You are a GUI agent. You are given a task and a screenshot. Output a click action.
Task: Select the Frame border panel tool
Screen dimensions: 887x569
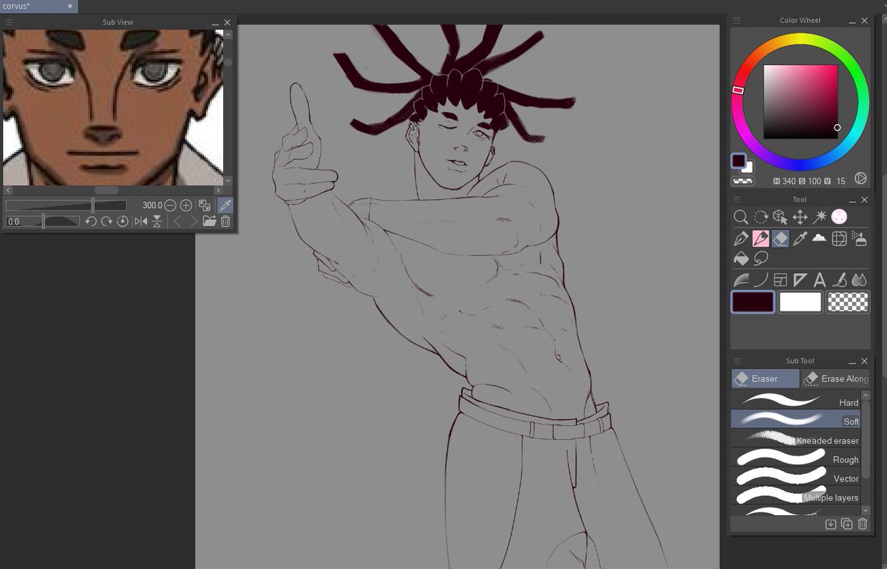pos(780,280)
